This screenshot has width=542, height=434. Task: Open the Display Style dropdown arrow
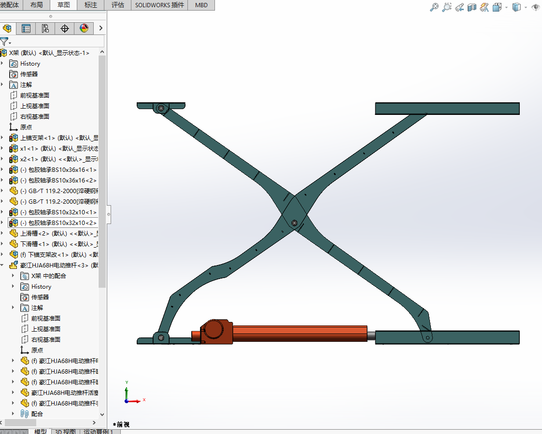525,8
